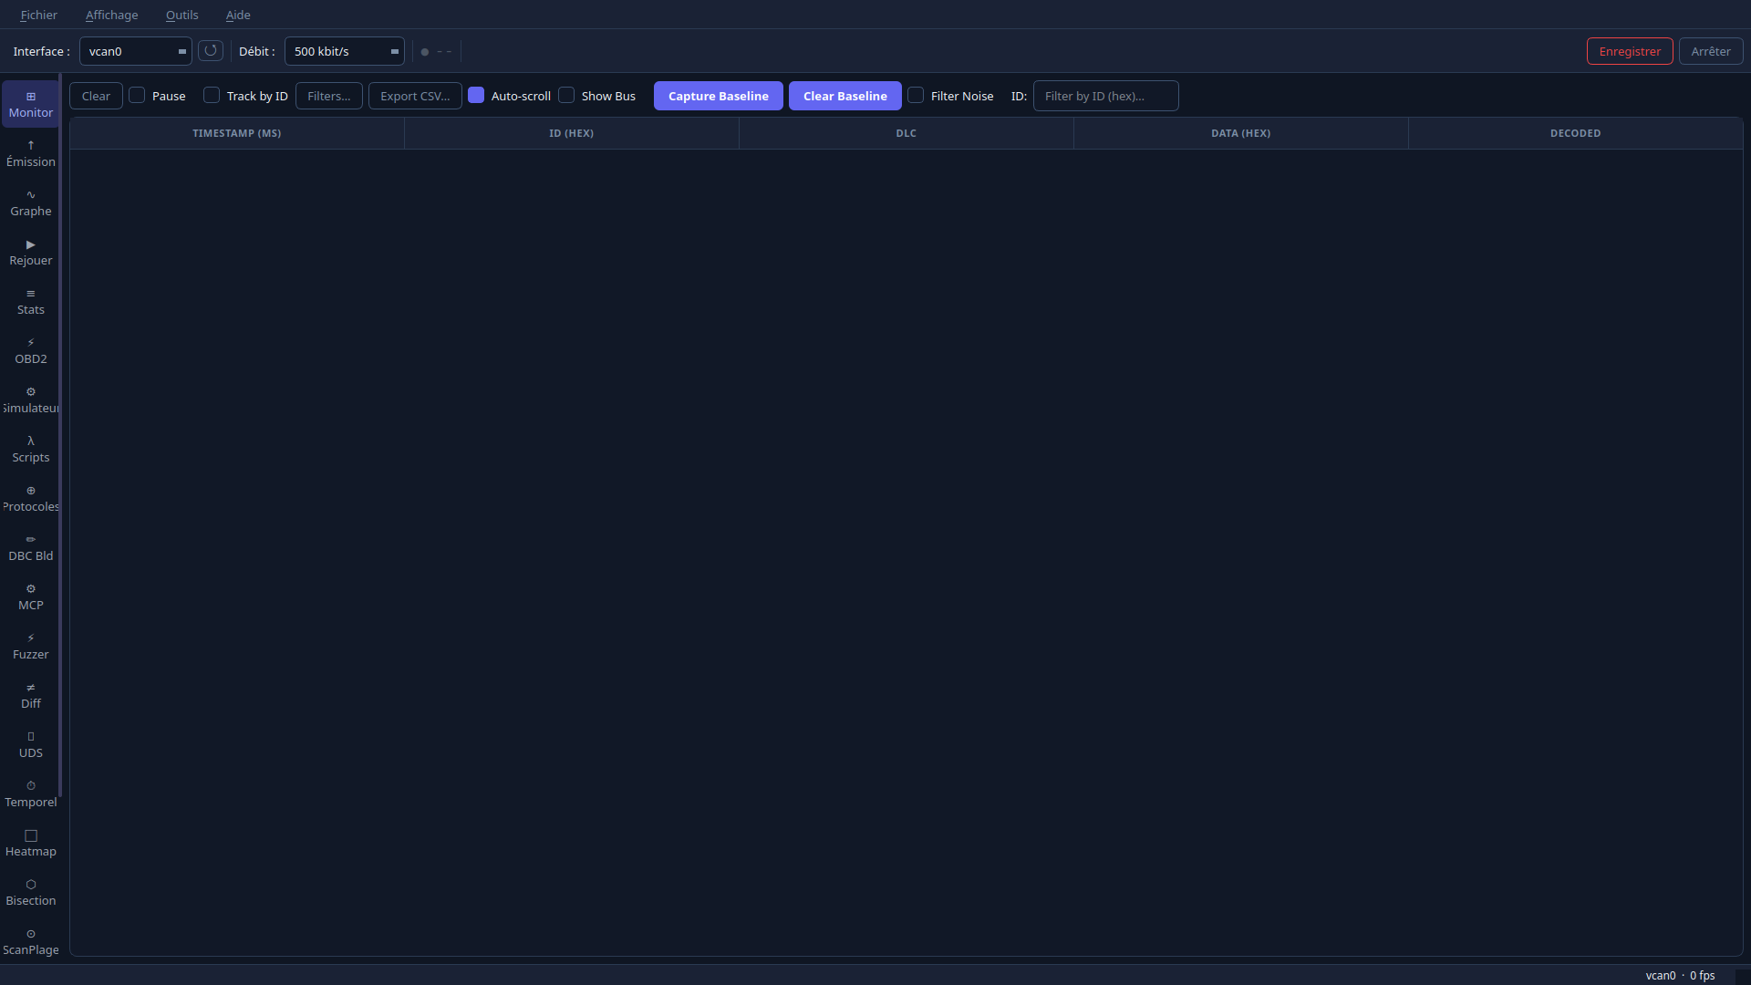Open the Affichage menu

point(111,15)
